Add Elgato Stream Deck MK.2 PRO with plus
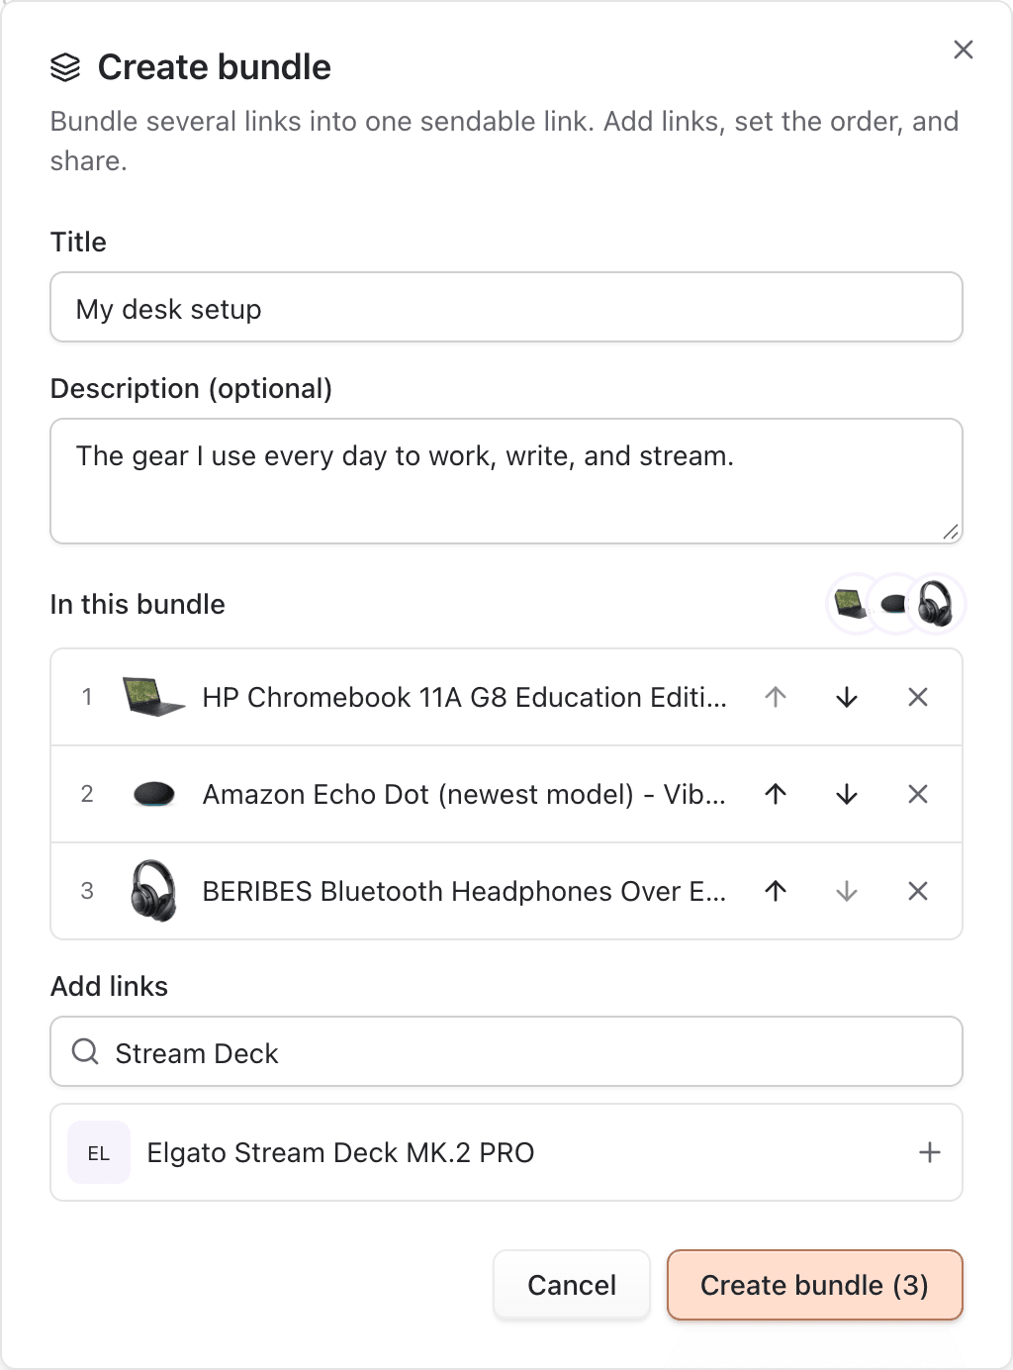 (x=930, y=1152)
